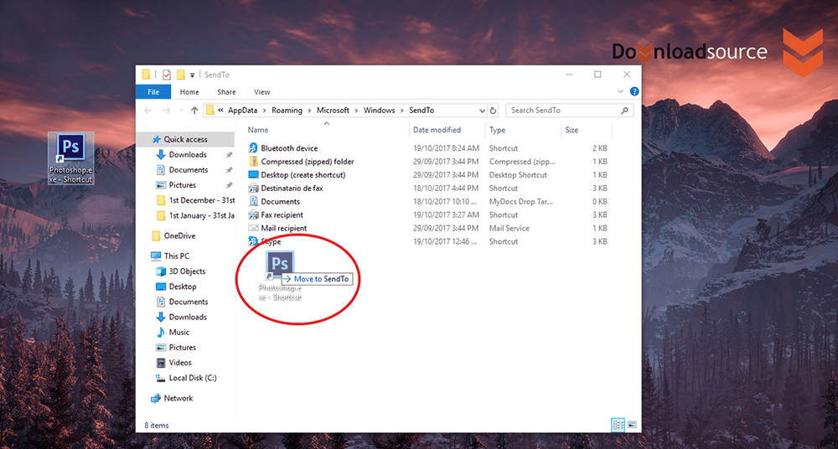The image size is (838, 449).
Task: Switch to Details view icon in status bar
Action: pos(618,426)
